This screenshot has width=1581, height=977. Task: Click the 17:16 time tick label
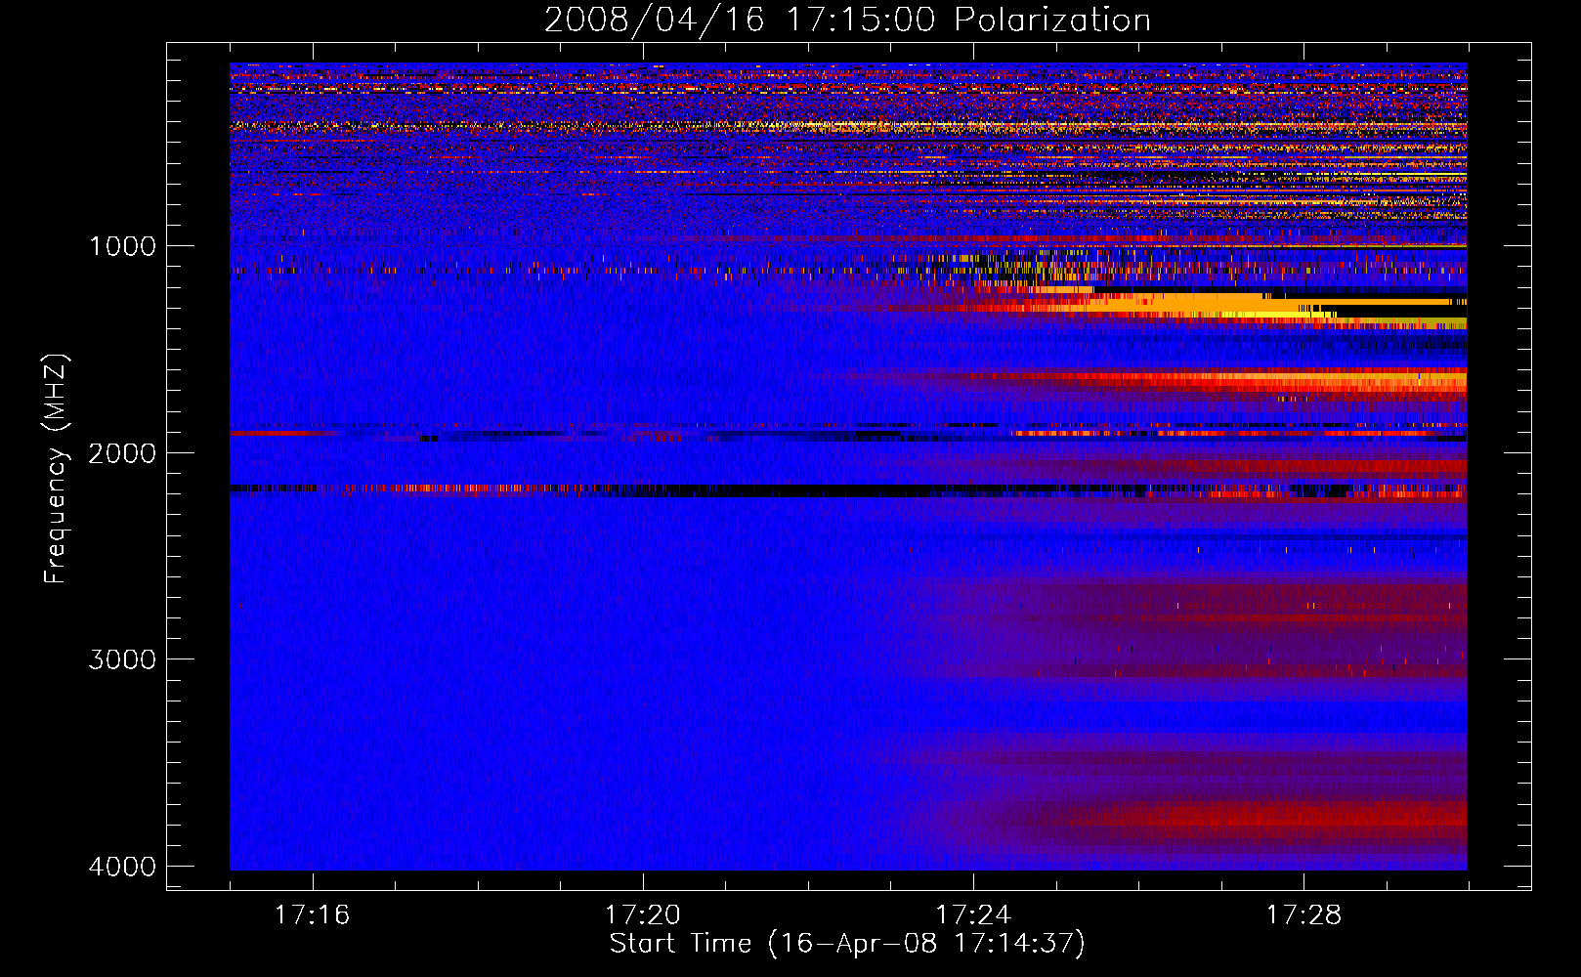(x=313, y=915)
